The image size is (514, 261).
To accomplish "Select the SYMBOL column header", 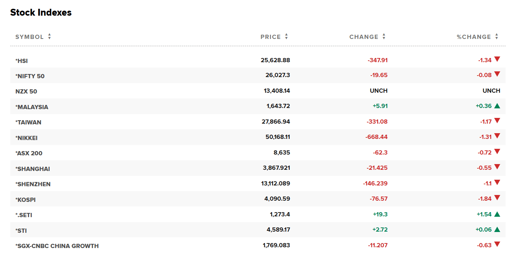I will pyautogui.click(x=29, y=37).
